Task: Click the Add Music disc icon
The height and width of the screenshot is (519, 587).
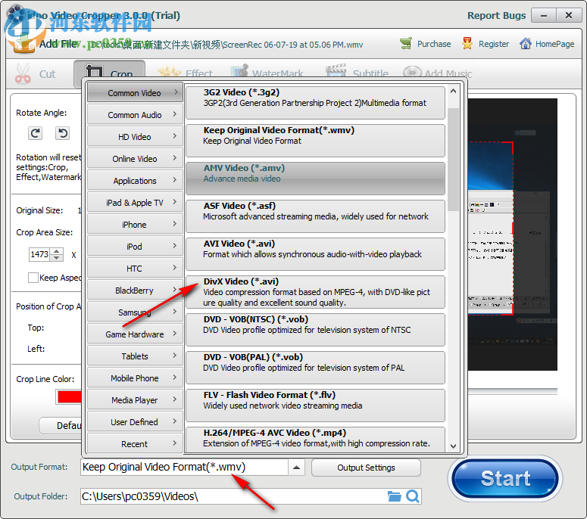Action: [412, 72]
